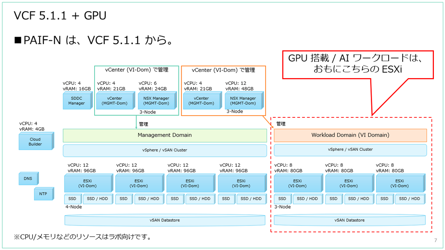
Task: Select the "vRAM: 48GB" spec text
Action: [x=239, y=89]
